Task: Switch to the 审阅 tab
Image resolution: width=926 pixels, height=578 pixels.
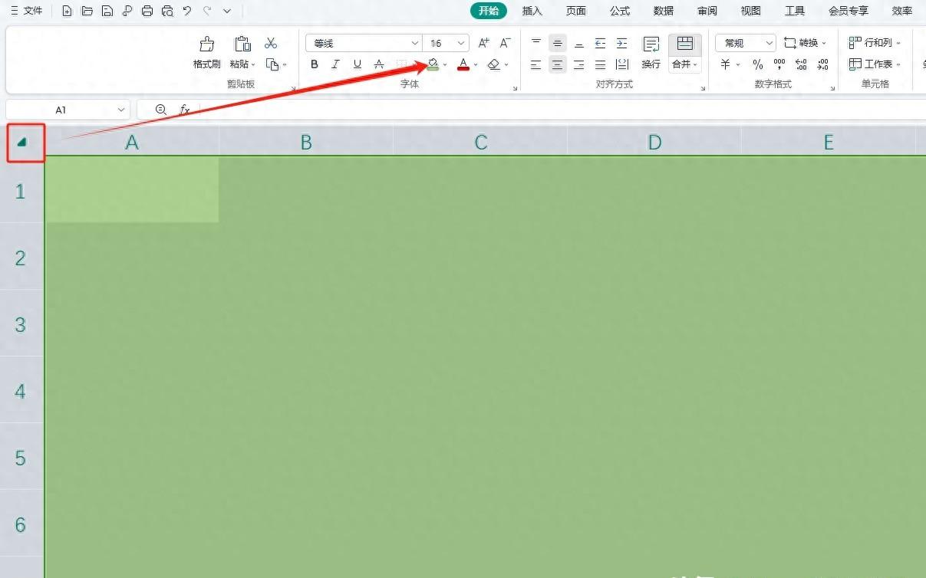Action: pyautogui.click(x=707, y=11)
